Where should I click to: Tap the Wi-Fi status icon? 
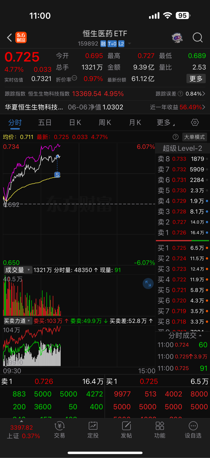pyautogui.click(x=167, y=15)
